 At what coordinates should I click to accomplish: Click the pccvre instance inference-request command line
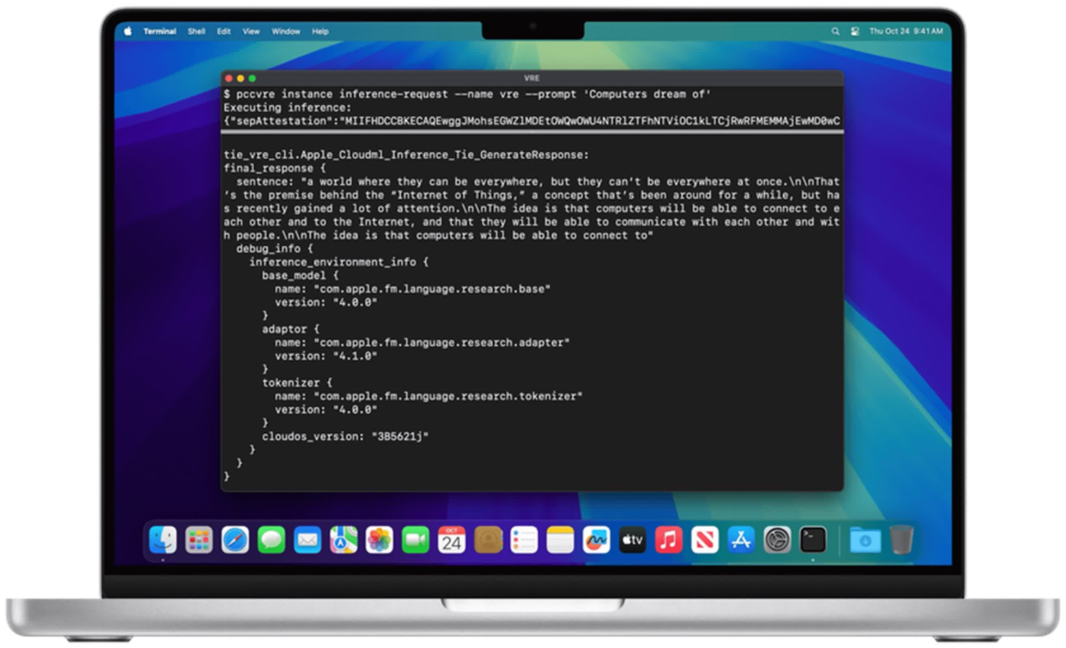click(x=467, y=94)
